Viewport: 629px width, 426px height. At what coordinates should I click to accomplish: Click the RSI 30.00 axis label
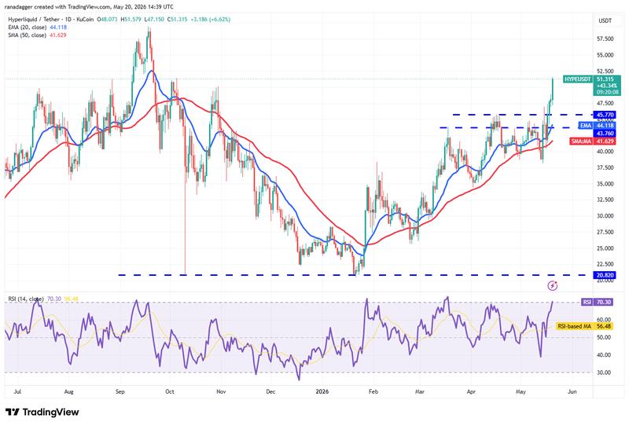(x=604, y=373)
